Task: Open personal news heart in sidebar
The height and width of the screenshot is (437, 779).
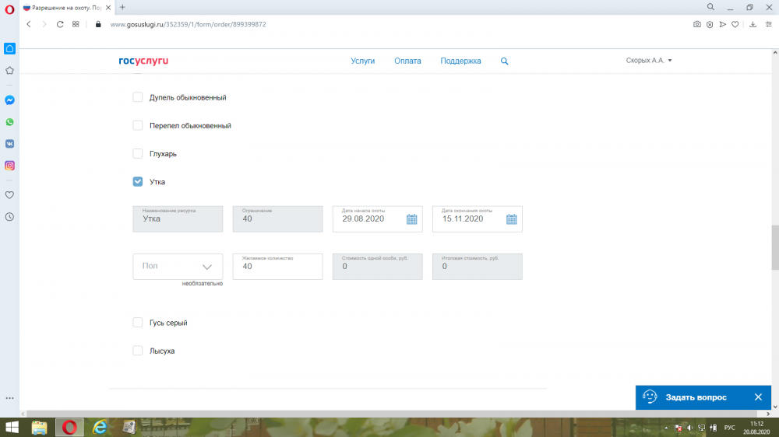Action: click(9, 195)
